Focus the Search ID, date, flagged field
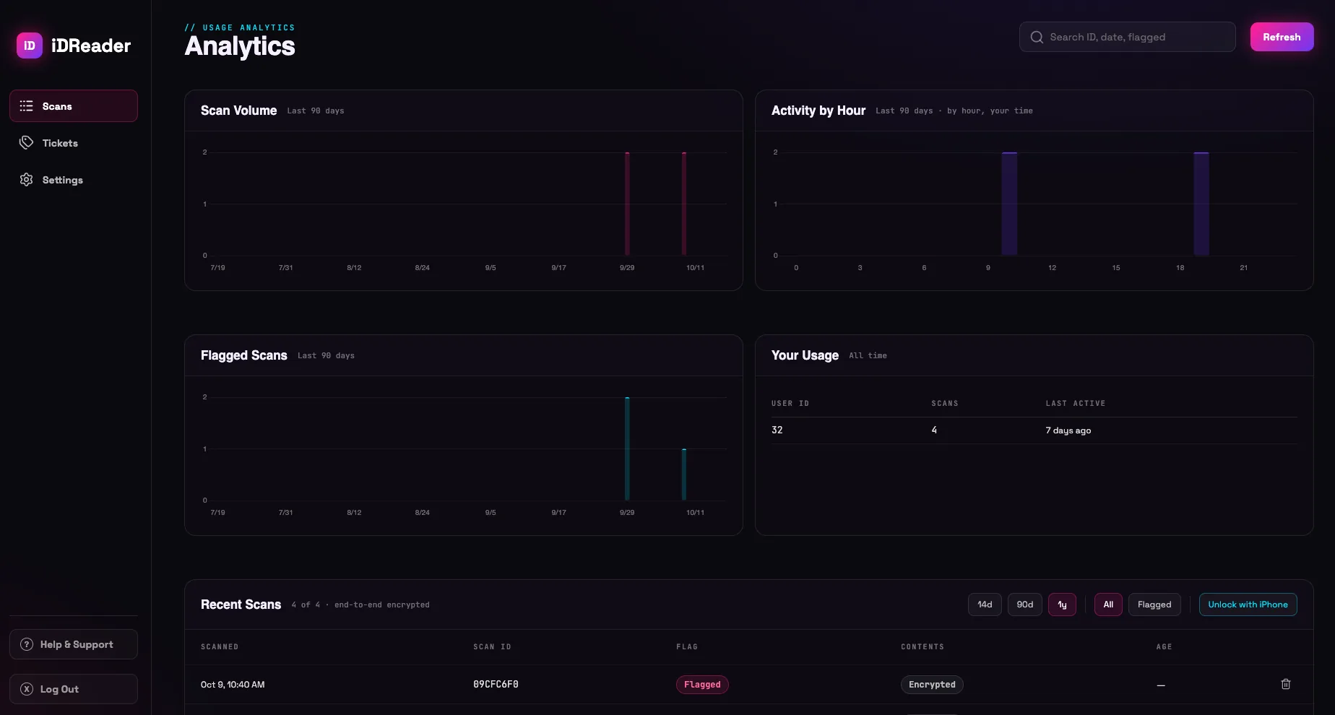Screen dimensions: 1335x715 pos(1127,37)
